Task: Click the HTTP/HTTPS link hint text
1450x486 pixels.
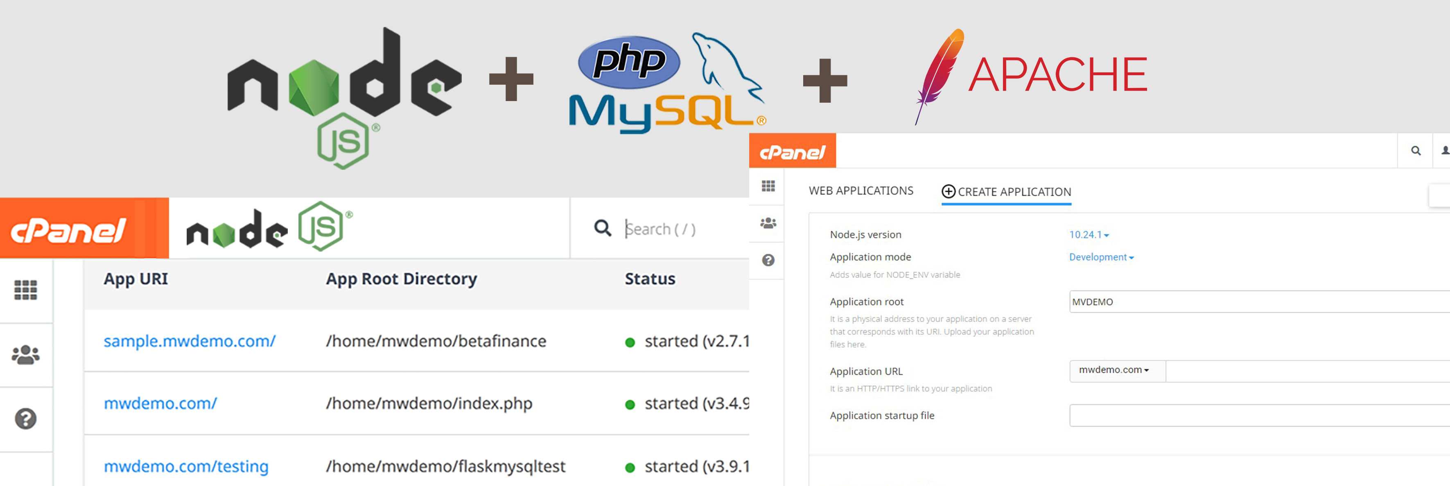Action: pos(911,389)
